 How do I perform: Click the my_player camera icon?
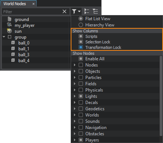pos(9,25)
